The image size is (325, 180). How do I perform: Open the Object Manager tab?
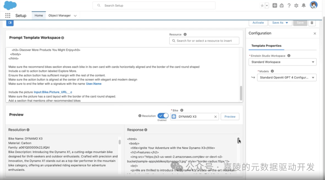tap(60, 16)
